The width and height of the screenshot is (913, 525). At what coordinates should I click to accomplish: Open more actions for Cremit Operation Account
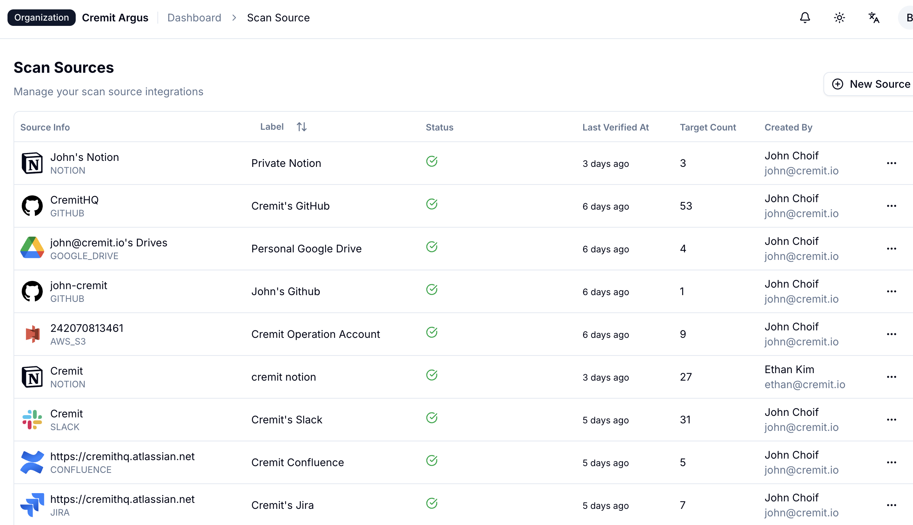pyautogui.click(x=891, y=334)
